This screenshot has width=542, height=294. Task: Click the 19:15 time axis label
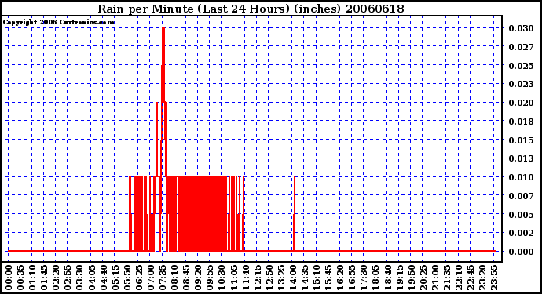tap(399, 278)
